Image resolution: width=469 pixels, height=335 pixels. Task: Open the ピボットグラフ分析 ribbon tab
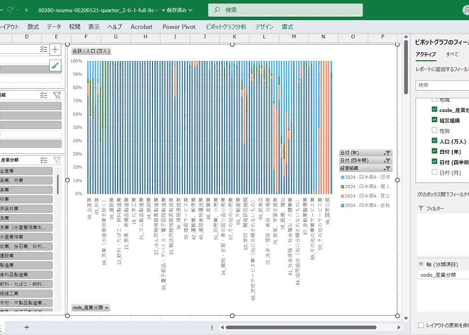[x=226, y=27]
